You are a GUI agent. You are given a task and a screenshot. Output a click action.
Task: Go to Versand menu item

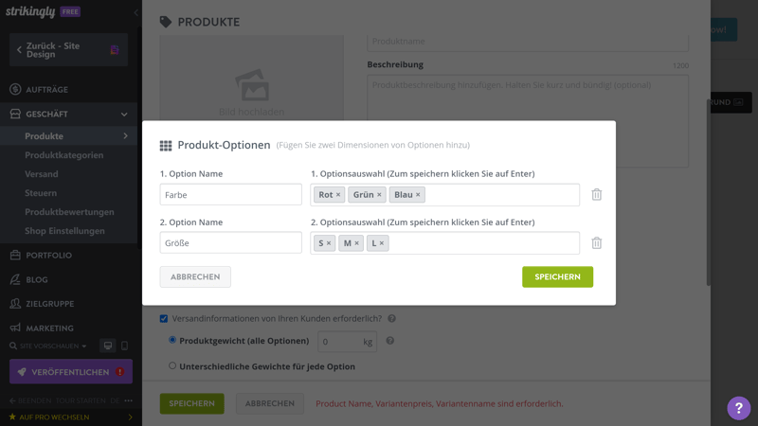42,174
